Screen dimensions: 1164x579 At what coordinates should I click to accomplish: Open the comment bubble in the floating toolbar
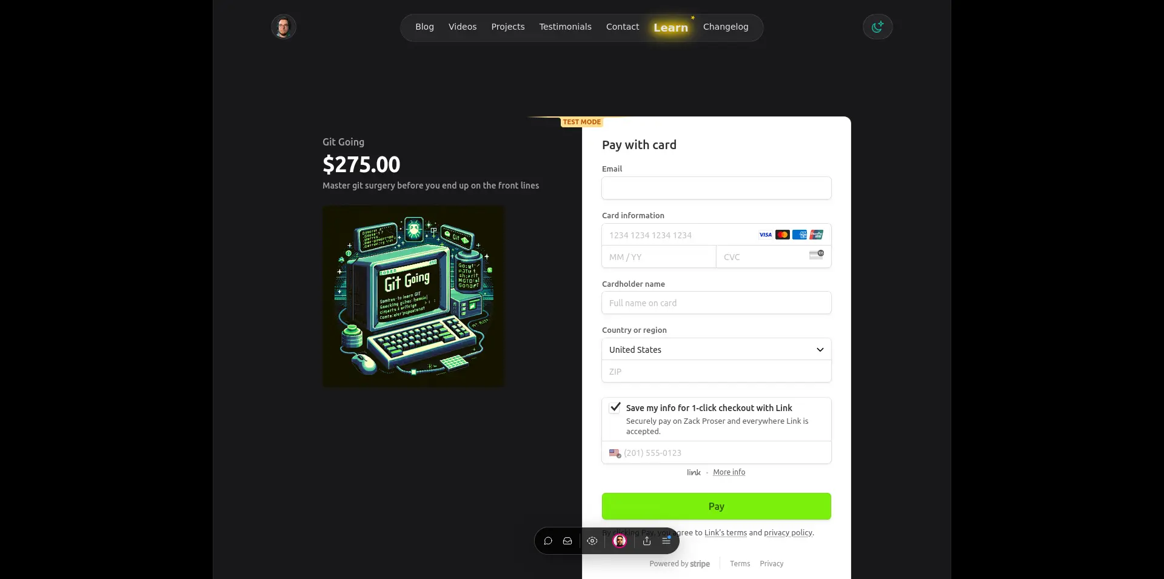(x=548, y=541)
